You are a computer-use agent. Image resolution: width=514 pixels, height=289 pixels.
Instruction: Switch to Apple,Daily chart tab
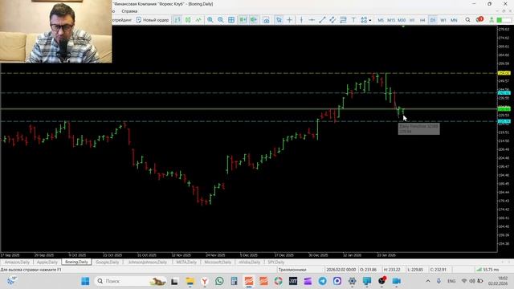point(47,263)
